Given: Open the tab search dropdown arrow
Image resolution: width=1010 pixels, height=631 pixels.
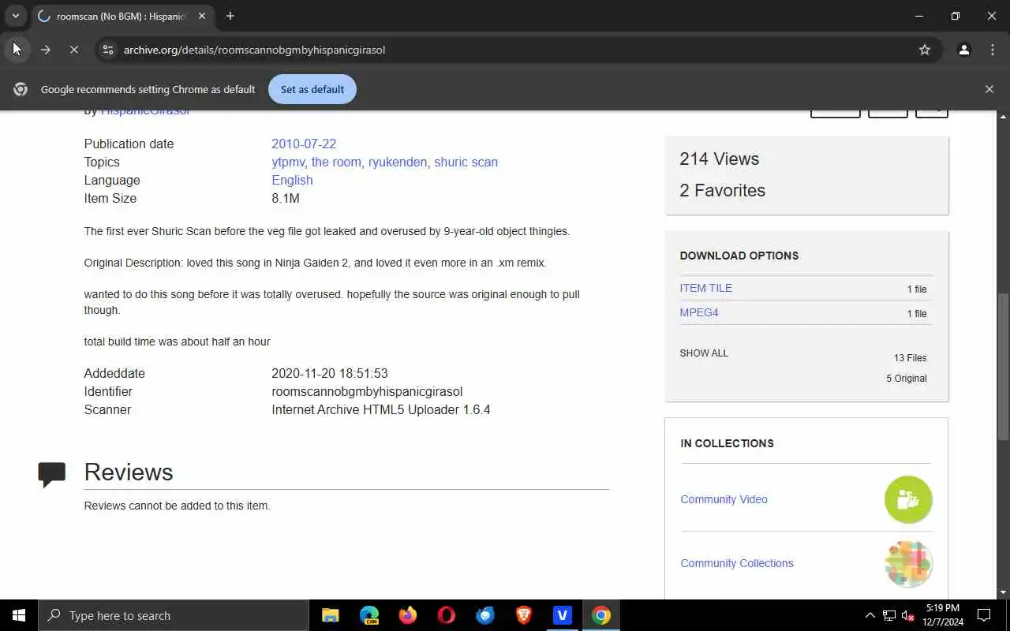Looking at the screenshot, I should tap(15, 16).
